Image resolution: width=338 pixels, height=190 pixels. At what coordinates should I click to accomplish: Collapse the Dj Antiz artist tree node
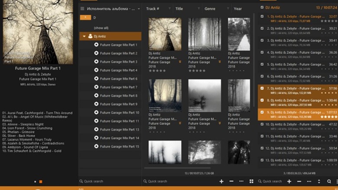pos(84,36)
